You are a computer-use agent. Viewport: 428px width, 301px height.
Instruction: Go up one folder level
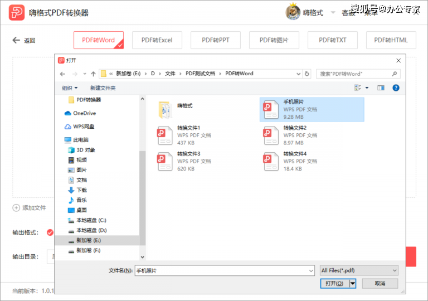pyautogui.click(x=93, y=74)
